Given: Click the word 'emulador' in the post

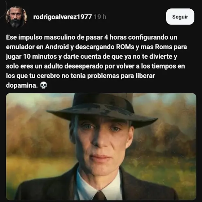Looking at the screenshot, I should (x=20, y=47).
